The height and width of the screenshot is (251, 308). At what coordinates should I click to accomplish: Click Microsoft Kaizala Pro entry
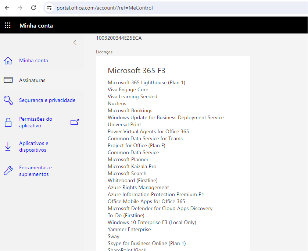tap(132, 166)
